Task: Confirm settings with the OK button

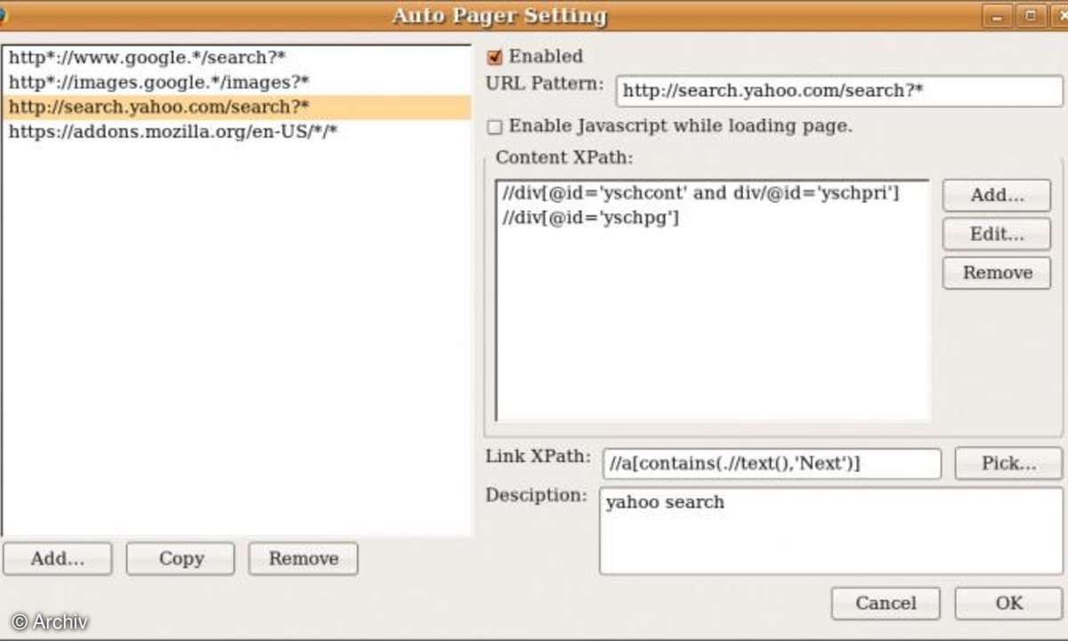Action: [1008, 604]
